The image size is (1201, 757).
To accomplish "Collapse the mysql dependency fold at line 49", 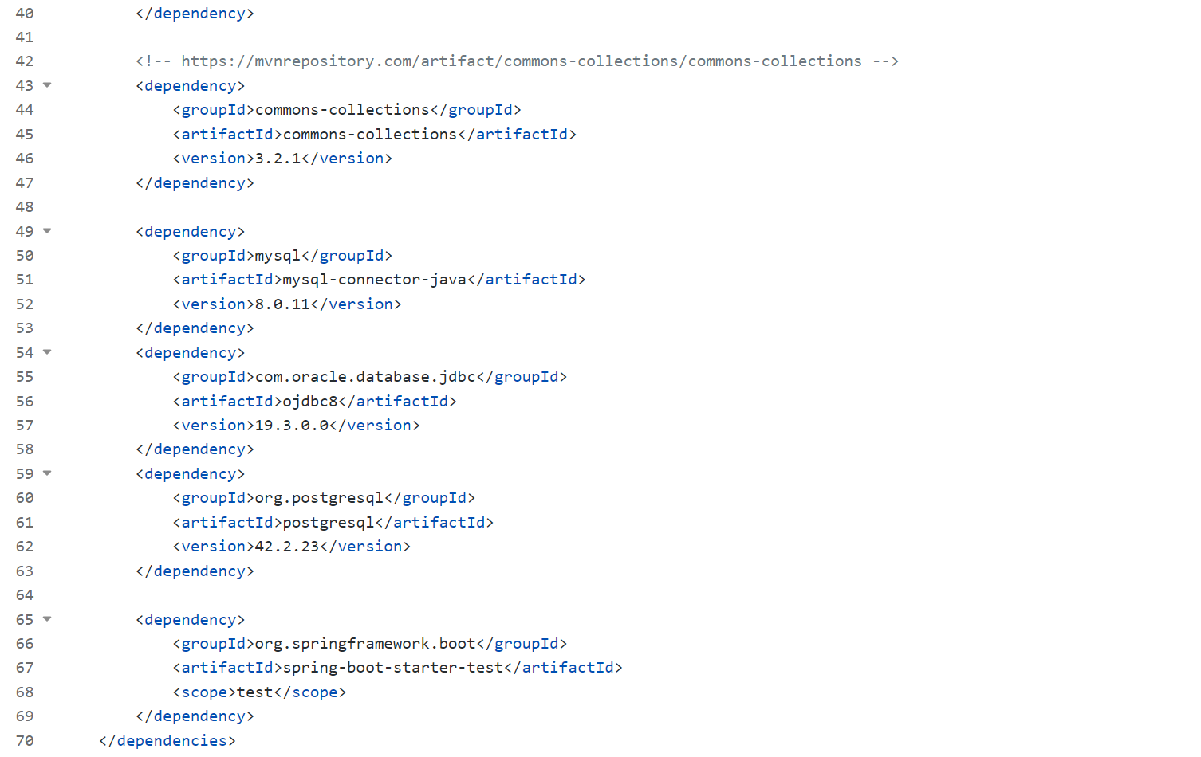I will point(47,231).
